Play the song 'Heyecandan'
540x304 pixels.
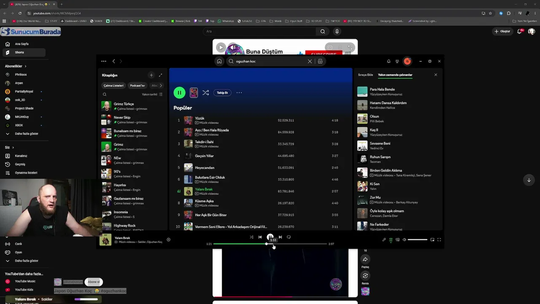261,168
